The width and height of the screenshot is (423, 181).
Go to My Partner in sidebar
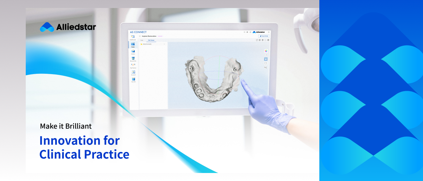click(133, 65)
